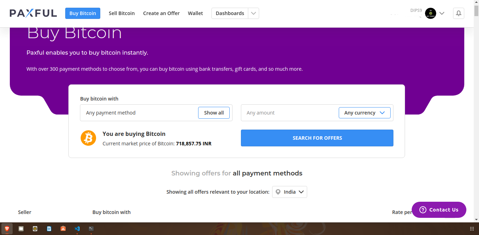Click the scrollbar down arrow
Image resolution: width=479 pixels, height=235 pixels.
pyautogui.click(x=476, y=220)
